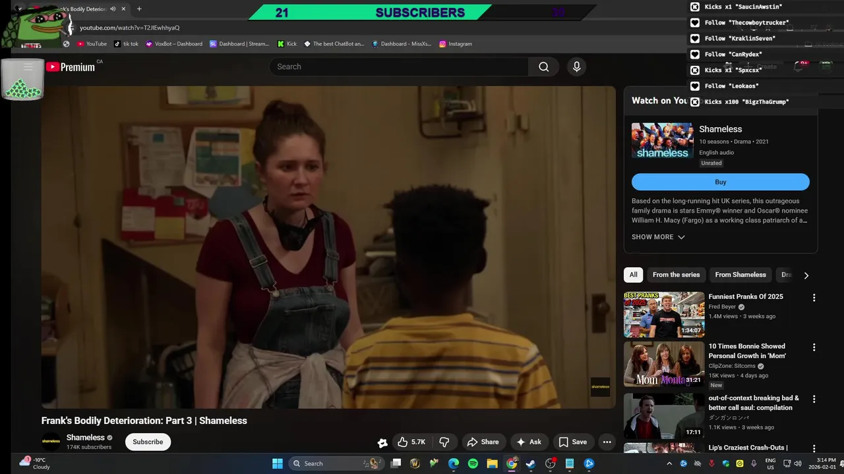Click the ClipZone: Sitcoms channel name

732,366
